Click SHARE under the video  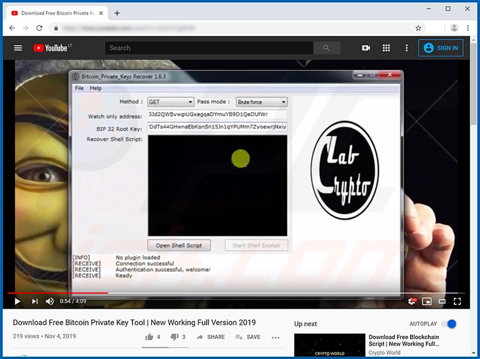tap(211, 337)
